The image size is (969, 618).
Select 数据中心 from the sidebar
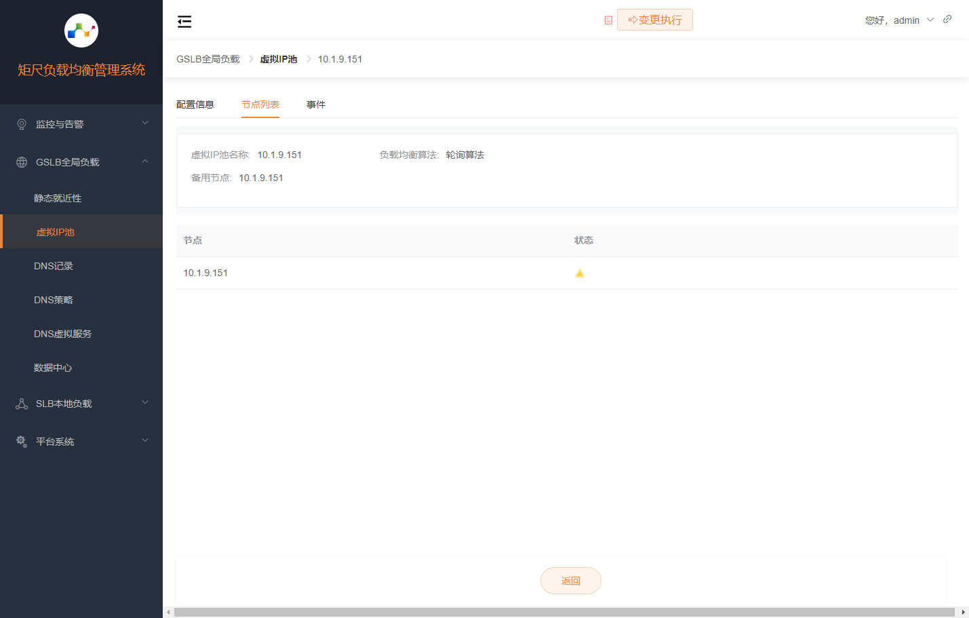53,368
